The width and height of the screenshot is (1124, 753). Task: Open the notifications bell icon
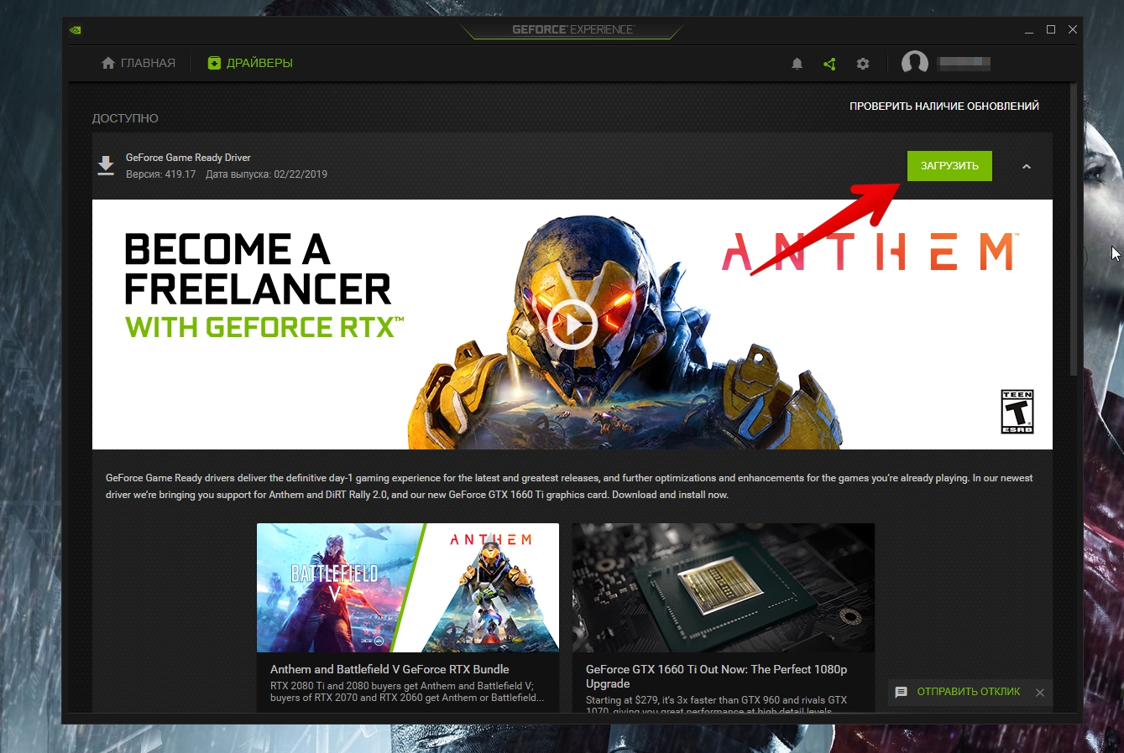(797, 64)
